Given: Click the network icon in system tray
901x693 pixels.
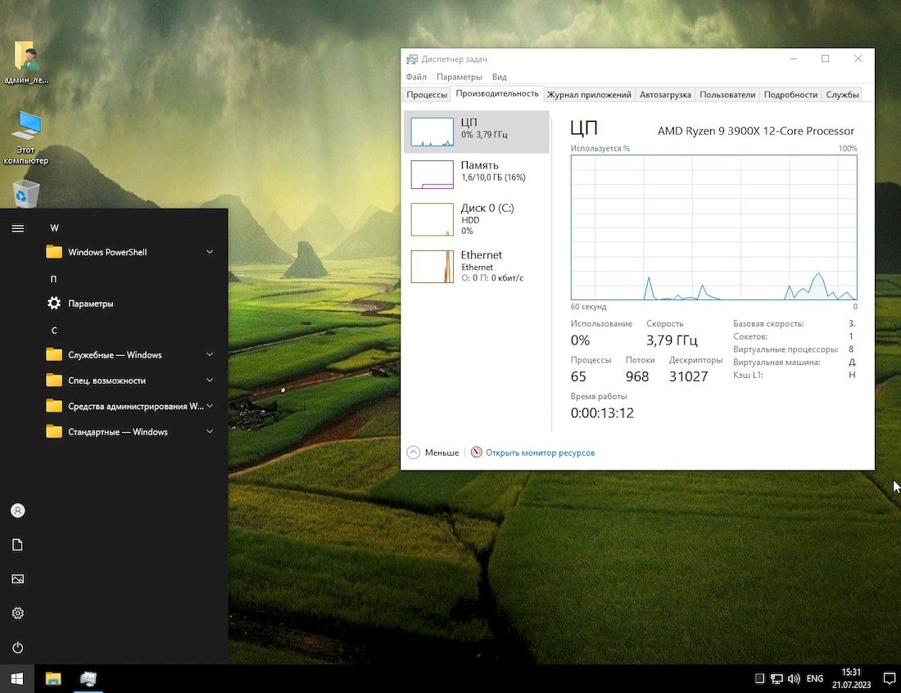Looking at the screenshot, I should click(x=776, y=679).
